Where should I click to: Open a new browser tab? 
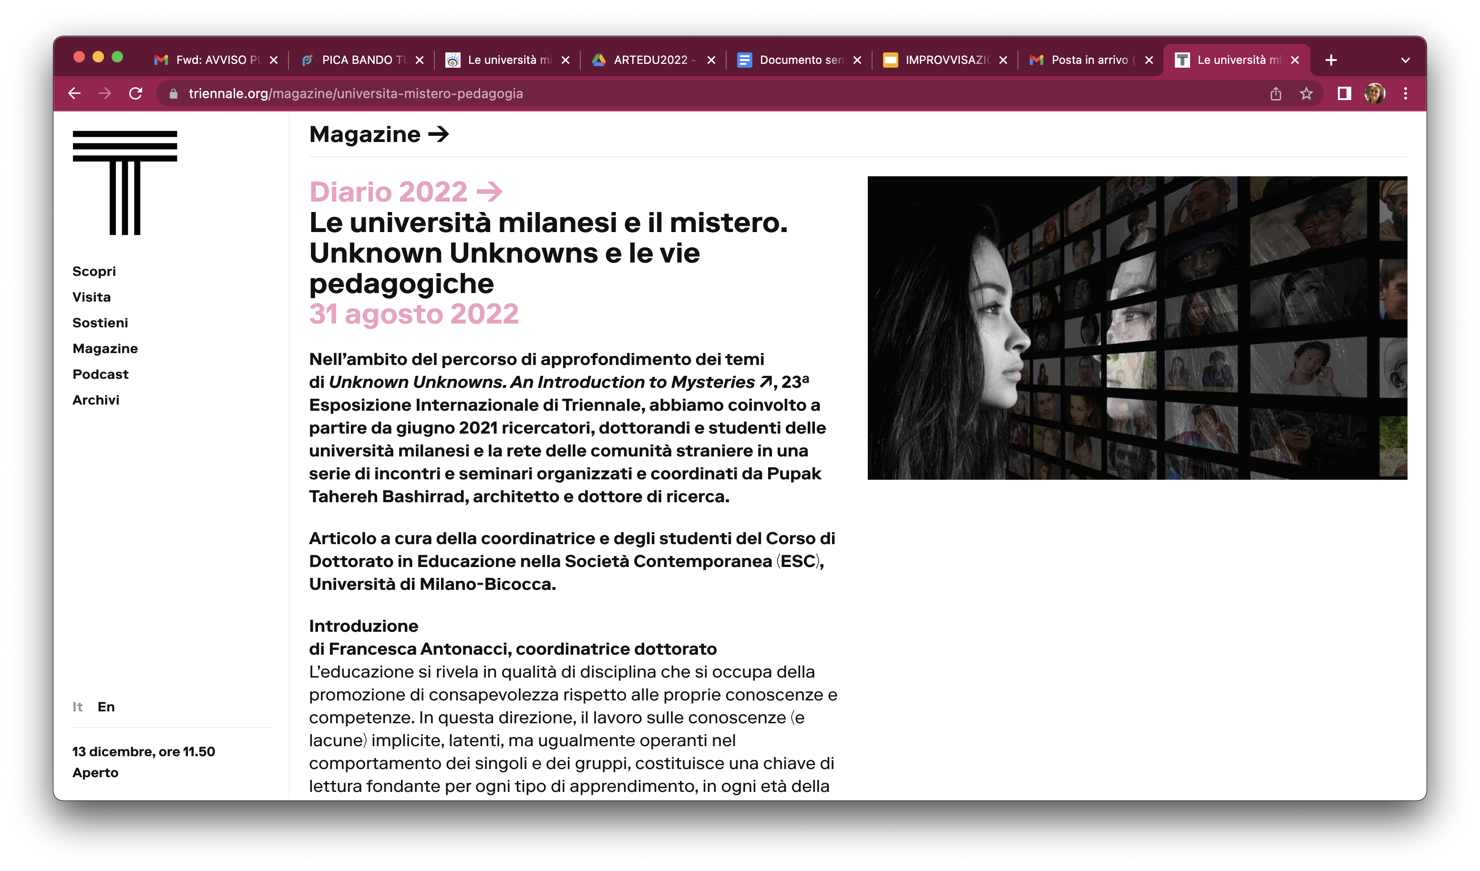[x=1331, y=60]
